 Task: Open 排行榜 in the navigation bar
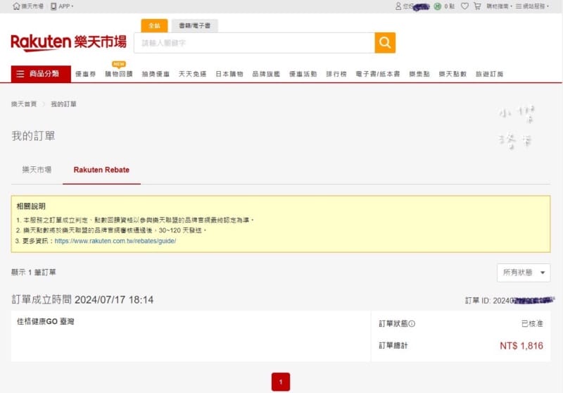336,74
